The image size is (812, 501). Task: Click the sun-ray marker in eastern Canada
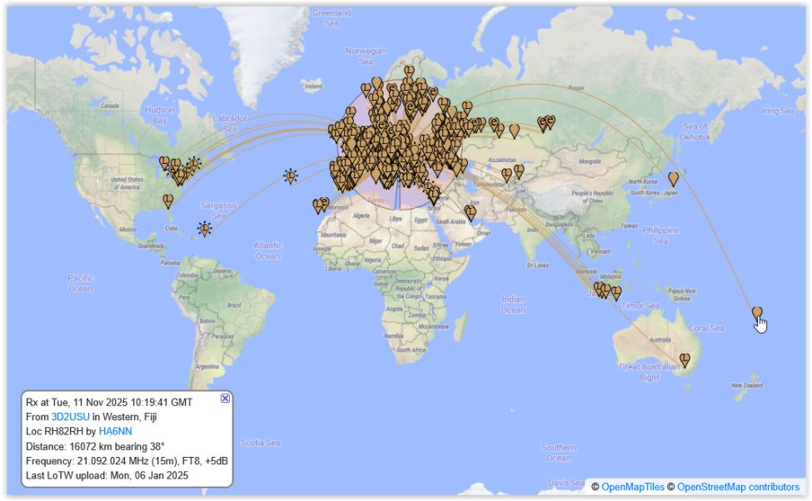pyautogui.click(x=194, y=163)
